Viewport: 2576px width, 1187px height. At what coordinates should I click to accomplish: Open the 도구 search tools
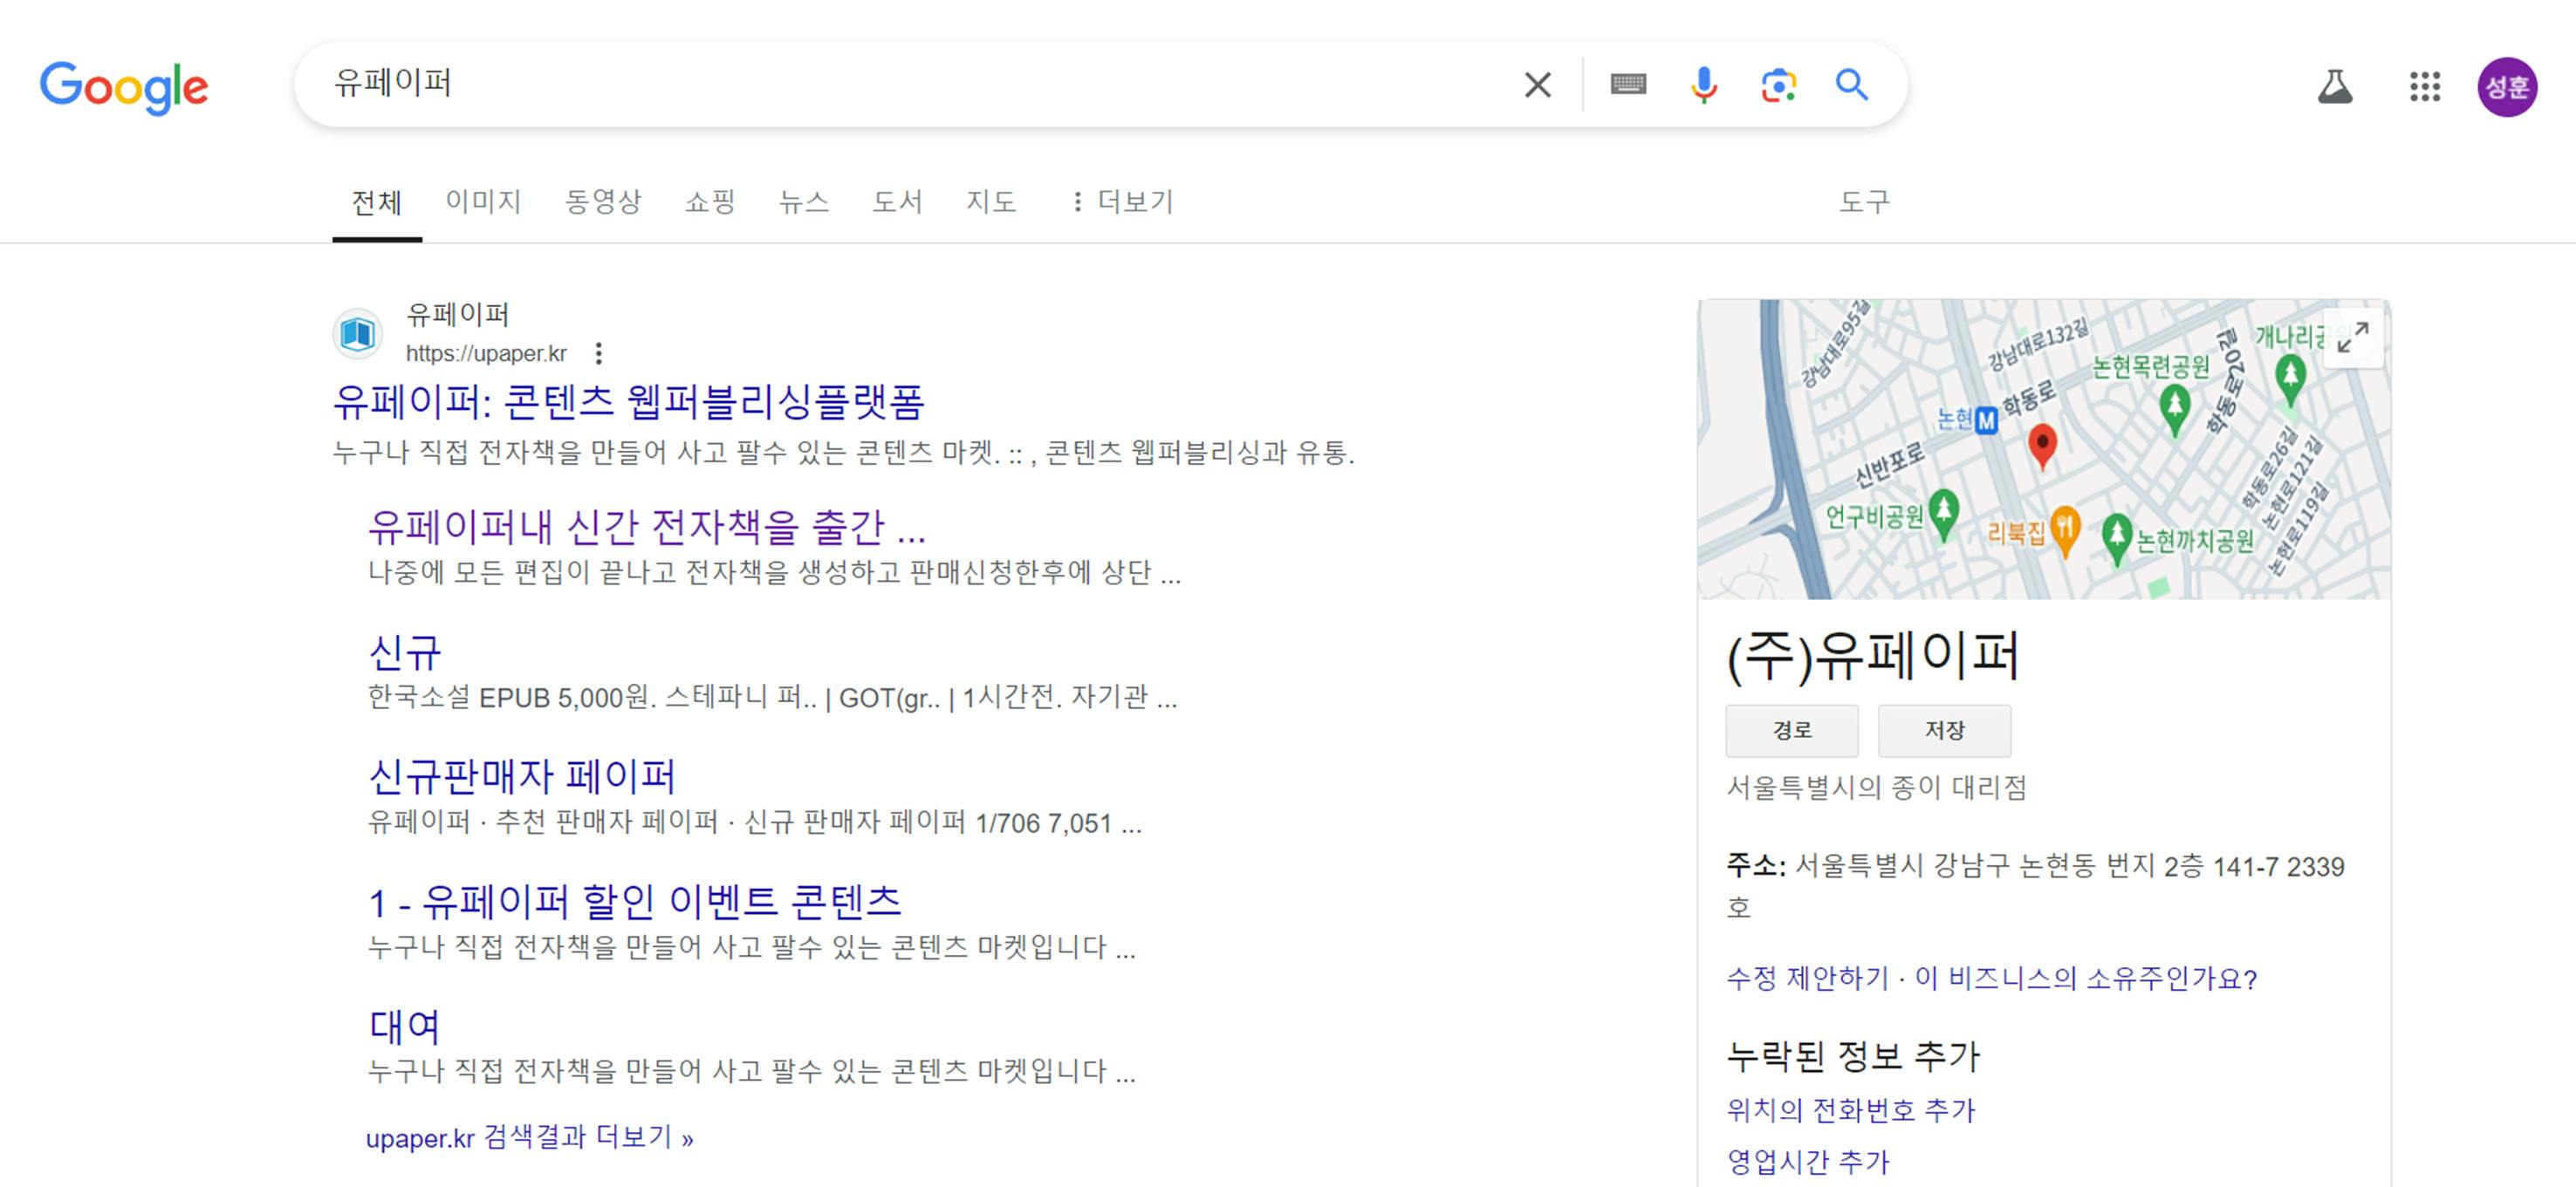coord(1864,201)
